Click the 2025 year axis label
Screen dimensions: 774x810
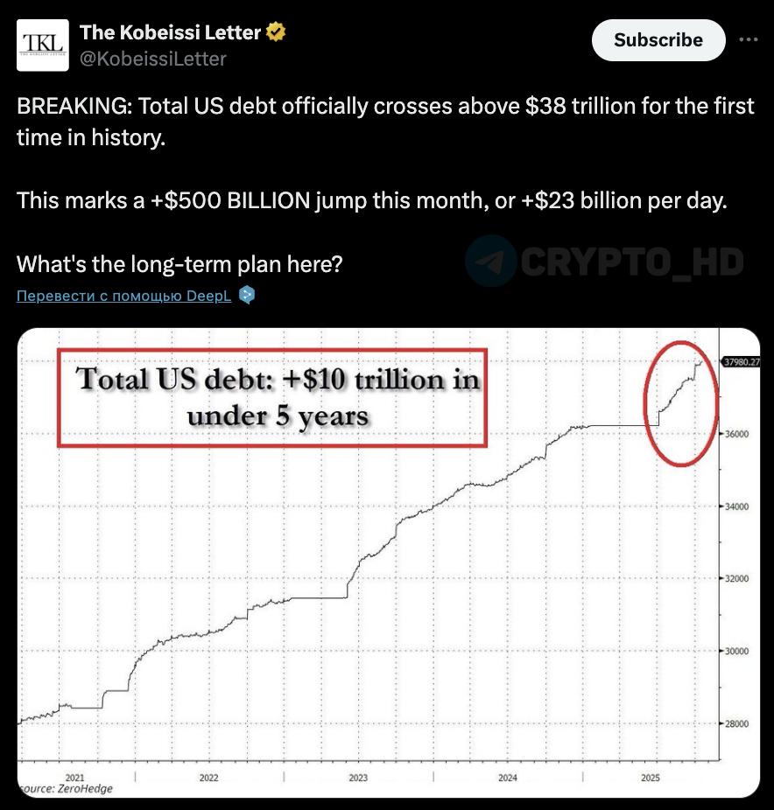click(651, 778)
